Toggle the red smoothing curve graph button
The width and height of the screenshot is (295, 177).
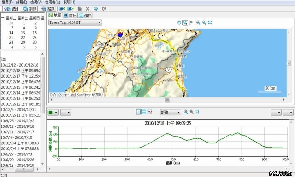pos(150,112)
